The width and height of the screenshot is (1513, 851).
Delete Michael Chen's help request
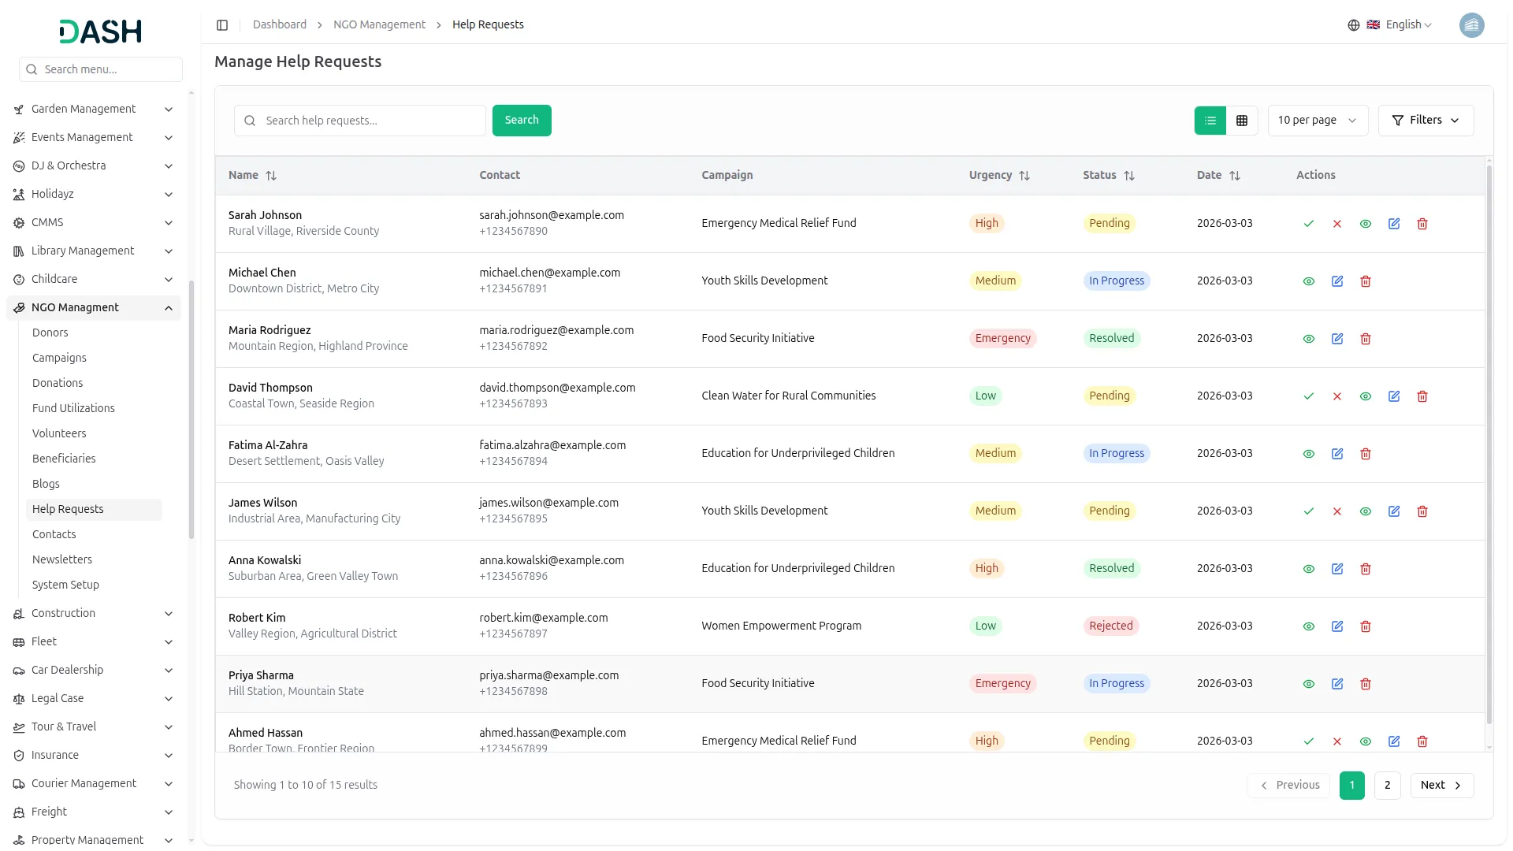point(1365,281)
